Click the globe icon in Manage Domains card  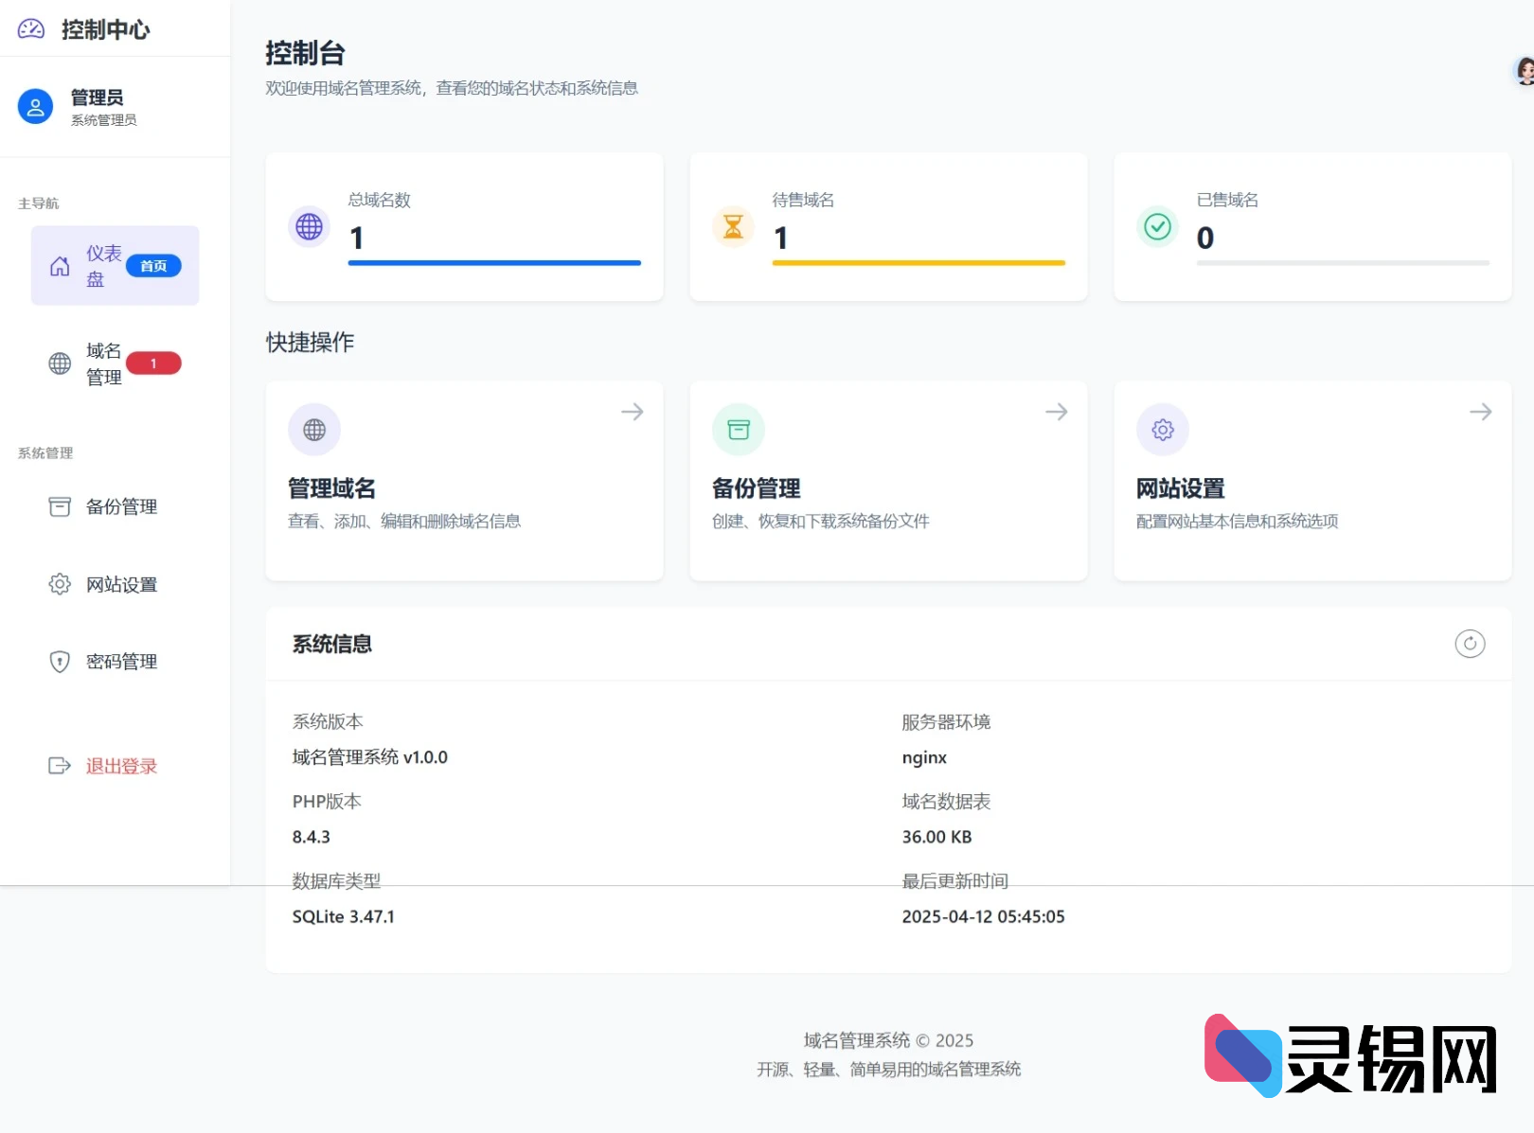pos(314,430)
